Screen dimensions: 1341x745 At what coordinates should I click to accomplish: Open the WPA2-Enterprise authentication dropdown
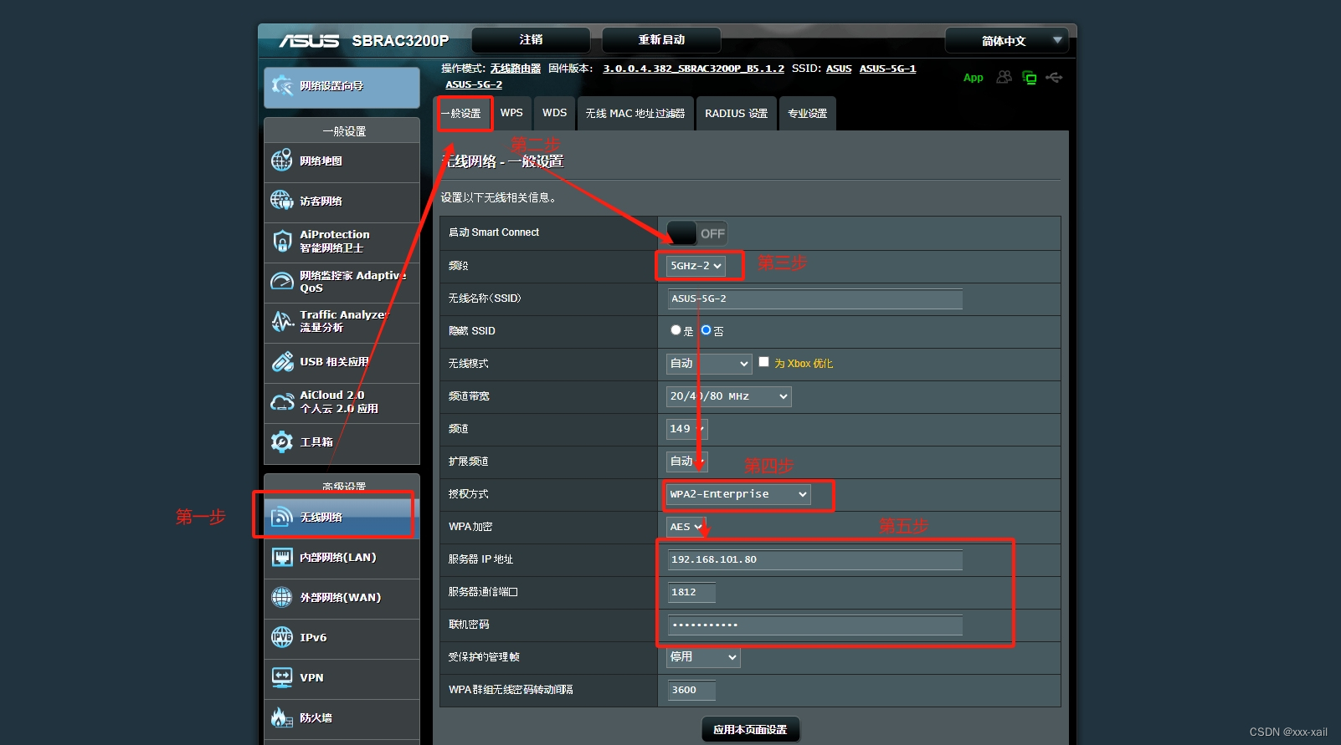pyautogui.click(x=738, y=494)
